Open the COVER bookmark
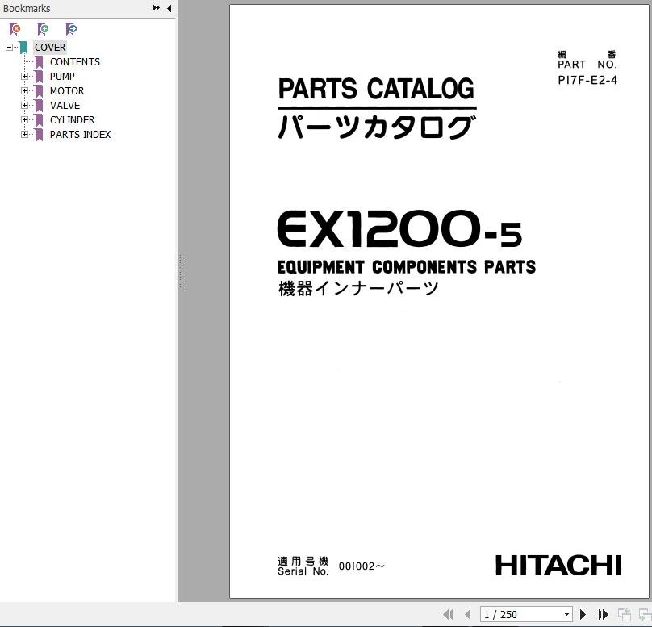 coord(50,48)
